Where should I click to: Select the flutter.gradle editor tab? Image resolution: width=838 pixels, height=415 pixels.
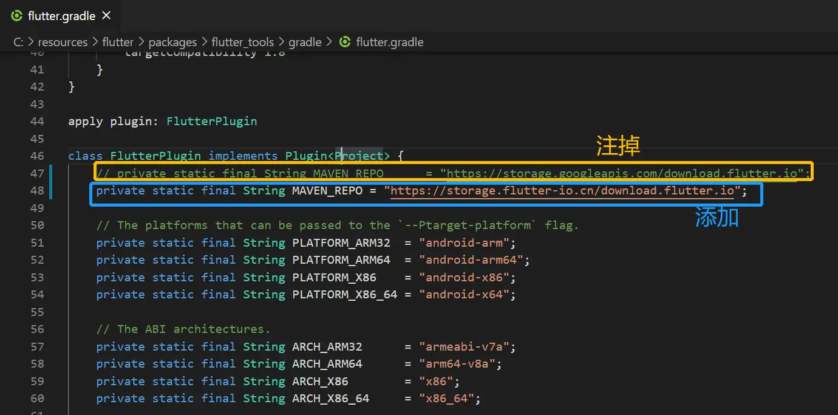point(61,16)
